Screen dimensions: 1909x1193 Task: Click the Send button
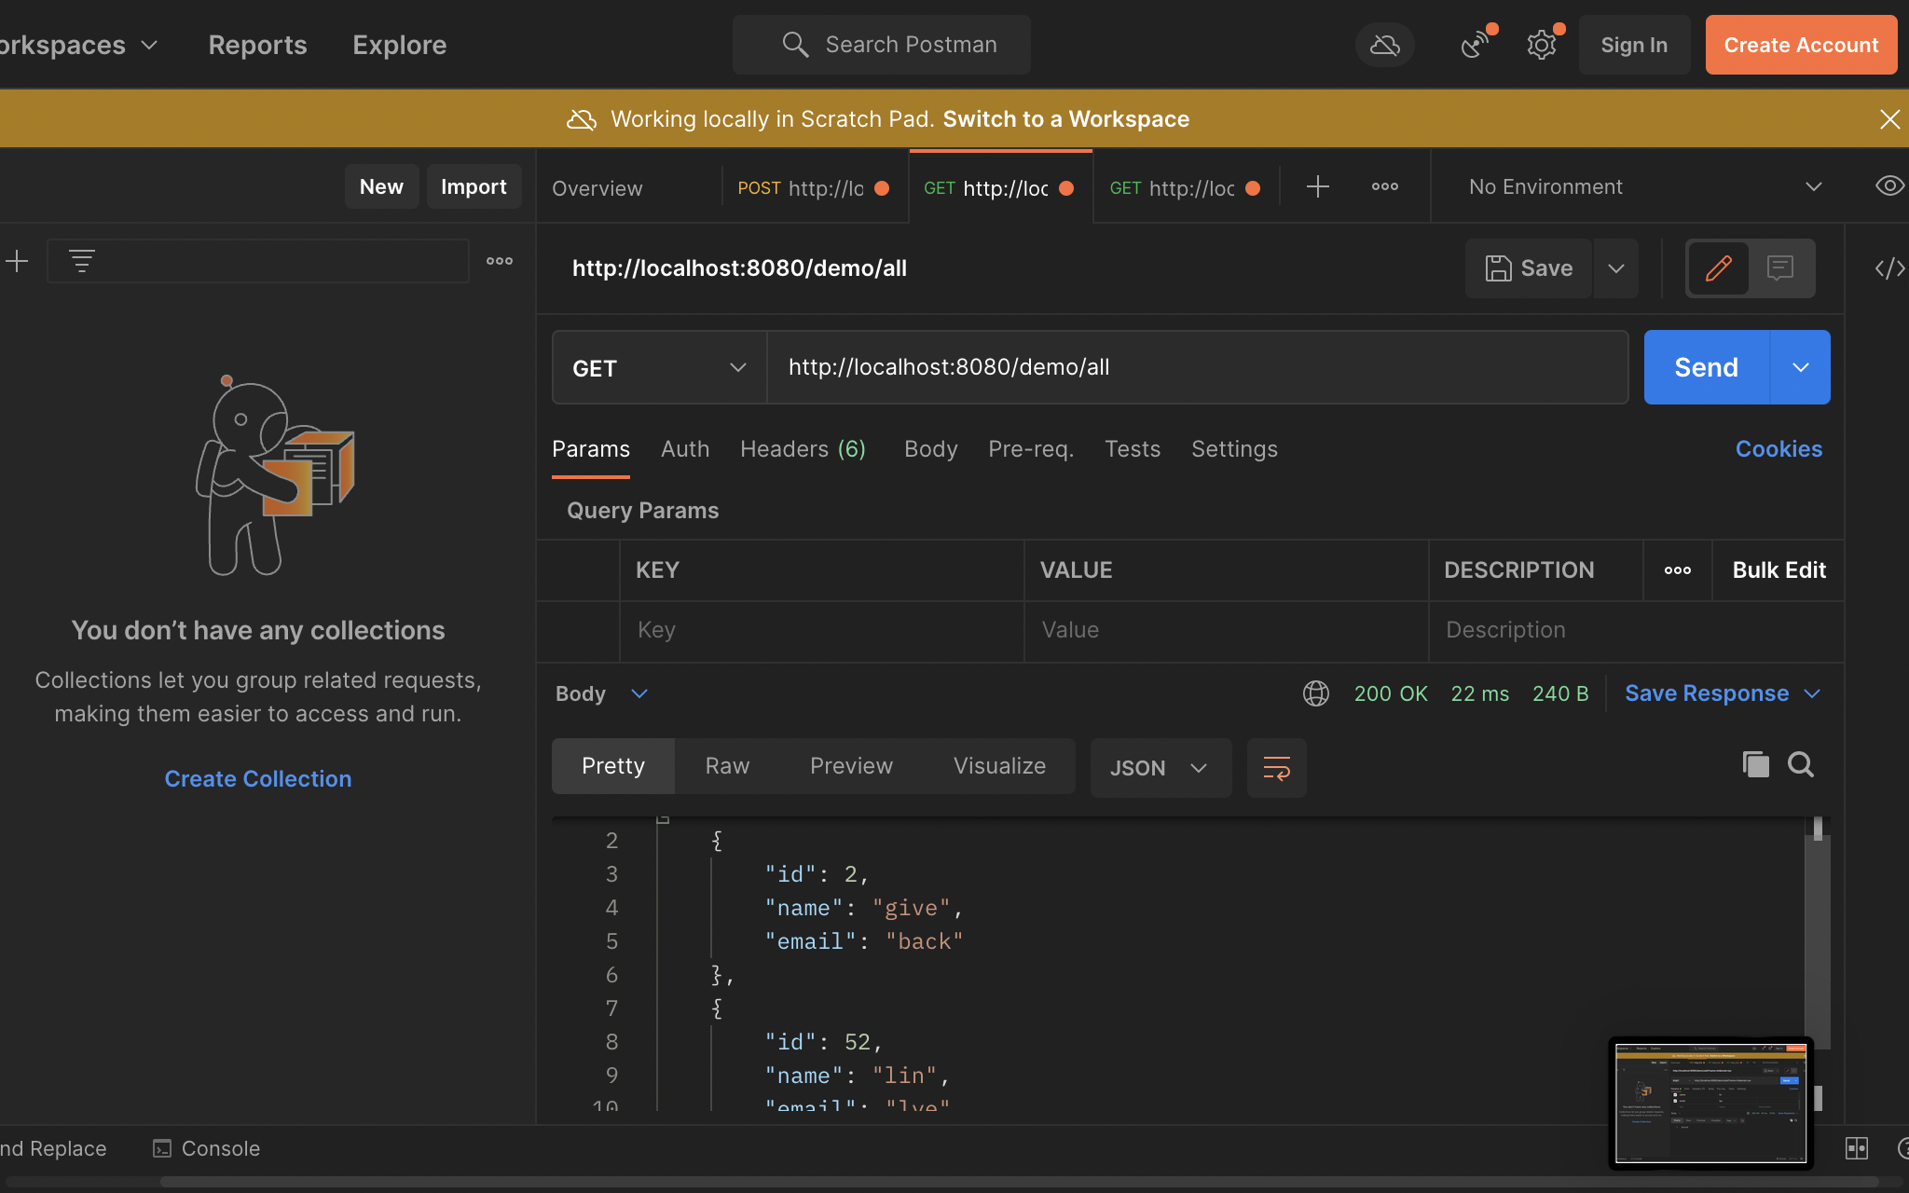click(1706, 367)
